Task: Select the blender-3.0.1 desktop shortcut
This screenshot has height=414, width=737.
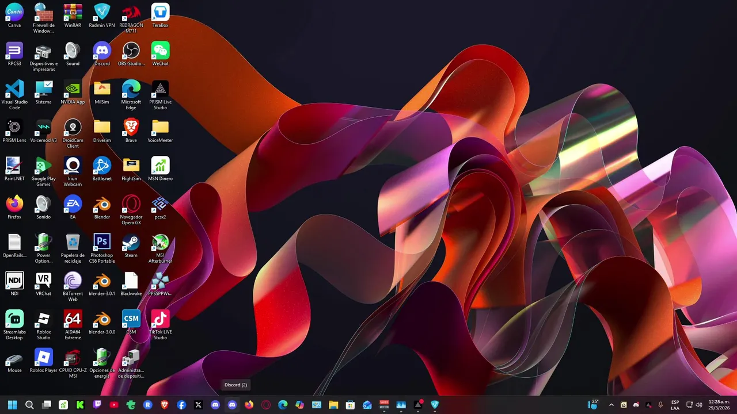Action: (x=102, y=284)
